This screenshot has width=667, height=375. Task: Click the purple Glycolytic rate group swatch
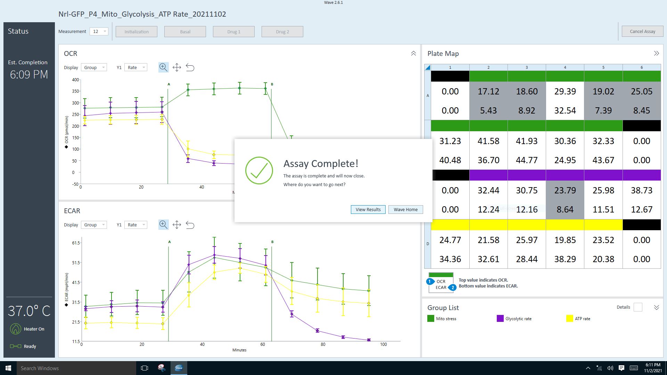point(500,318)
